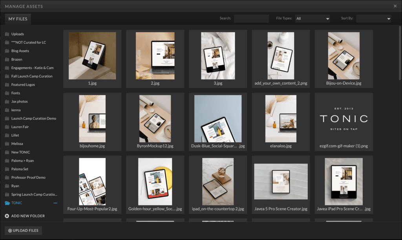Close the Manage Assets dialog
Viewport: 402px width, 240px height.
point(395,6)
